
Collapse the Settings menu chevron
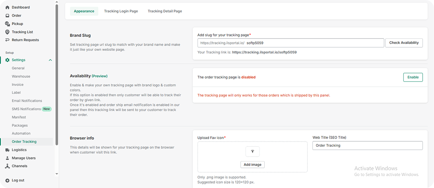tap(50, 60)
